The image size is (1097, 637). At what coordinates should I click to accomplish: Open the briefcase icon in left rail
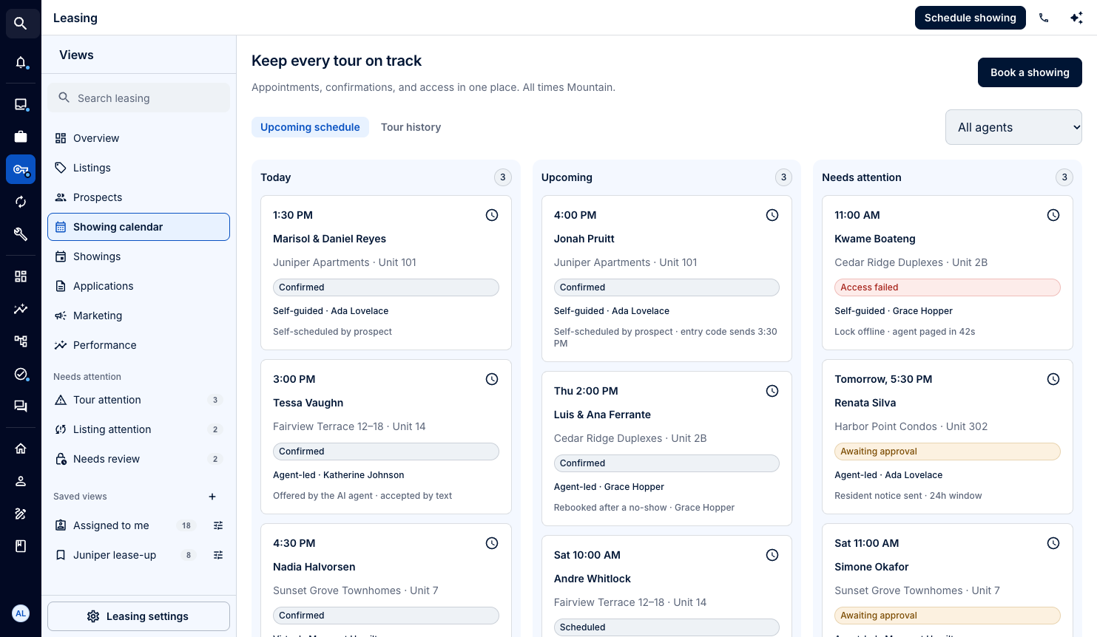[x=21, y=137]
